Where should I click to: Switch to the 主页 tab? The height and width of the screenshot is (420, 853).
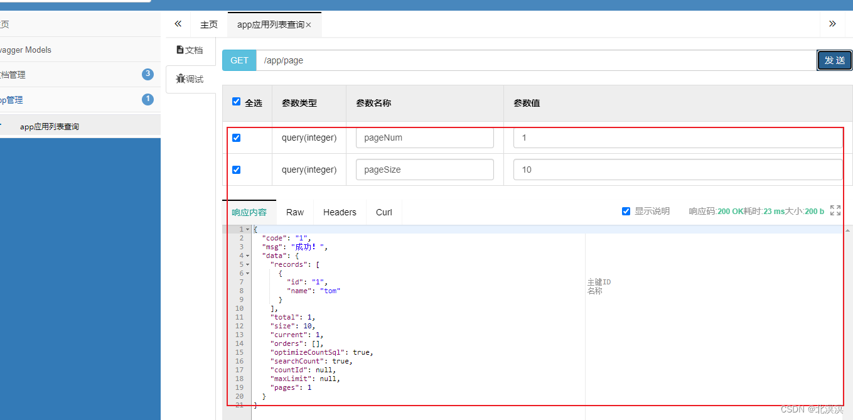tap(208, 23)
